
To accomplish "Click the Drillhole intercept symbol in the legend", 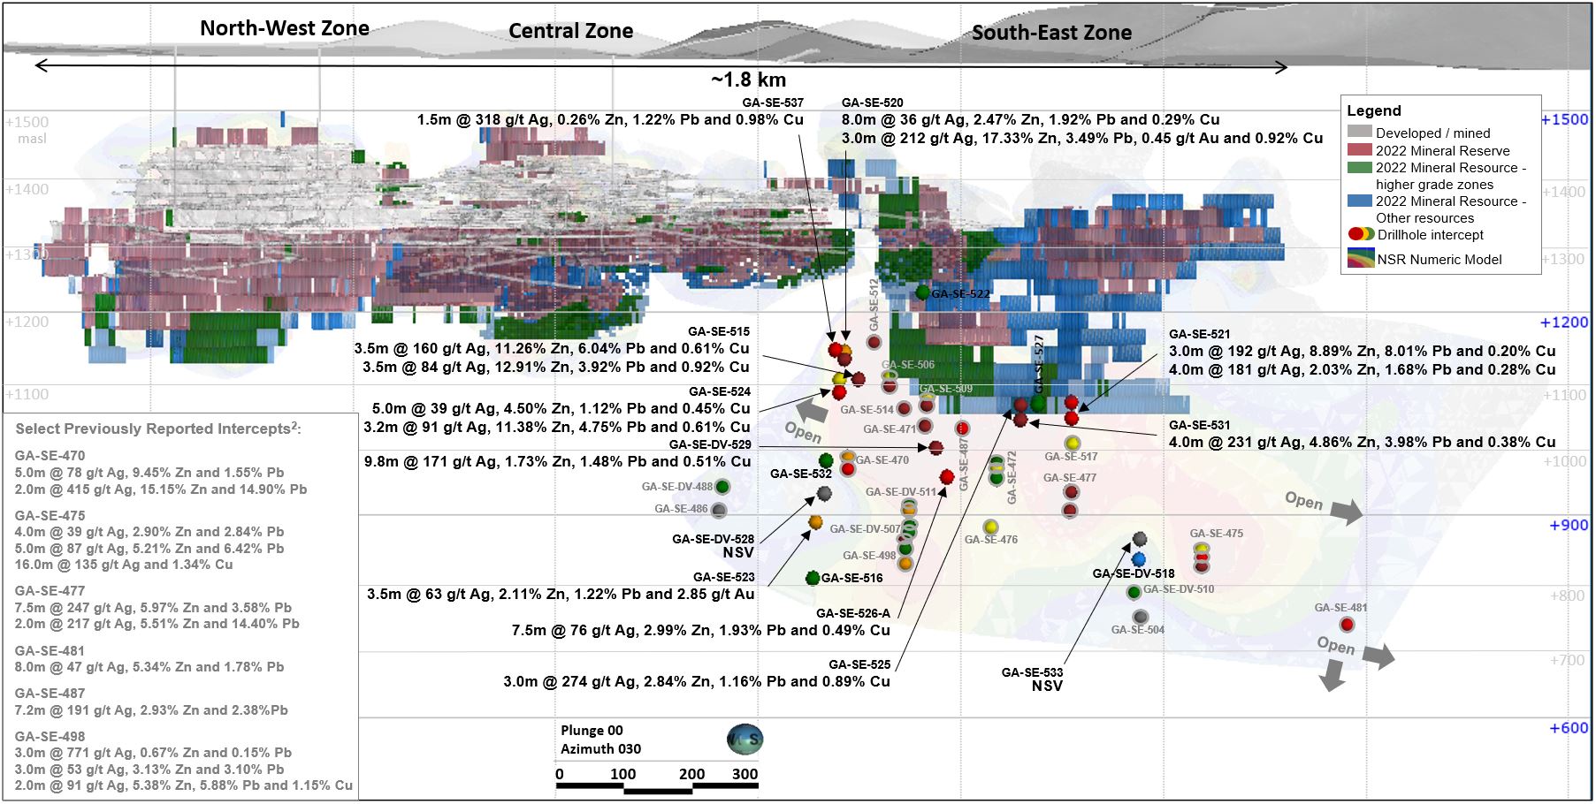I will (x=1361, y=235).
